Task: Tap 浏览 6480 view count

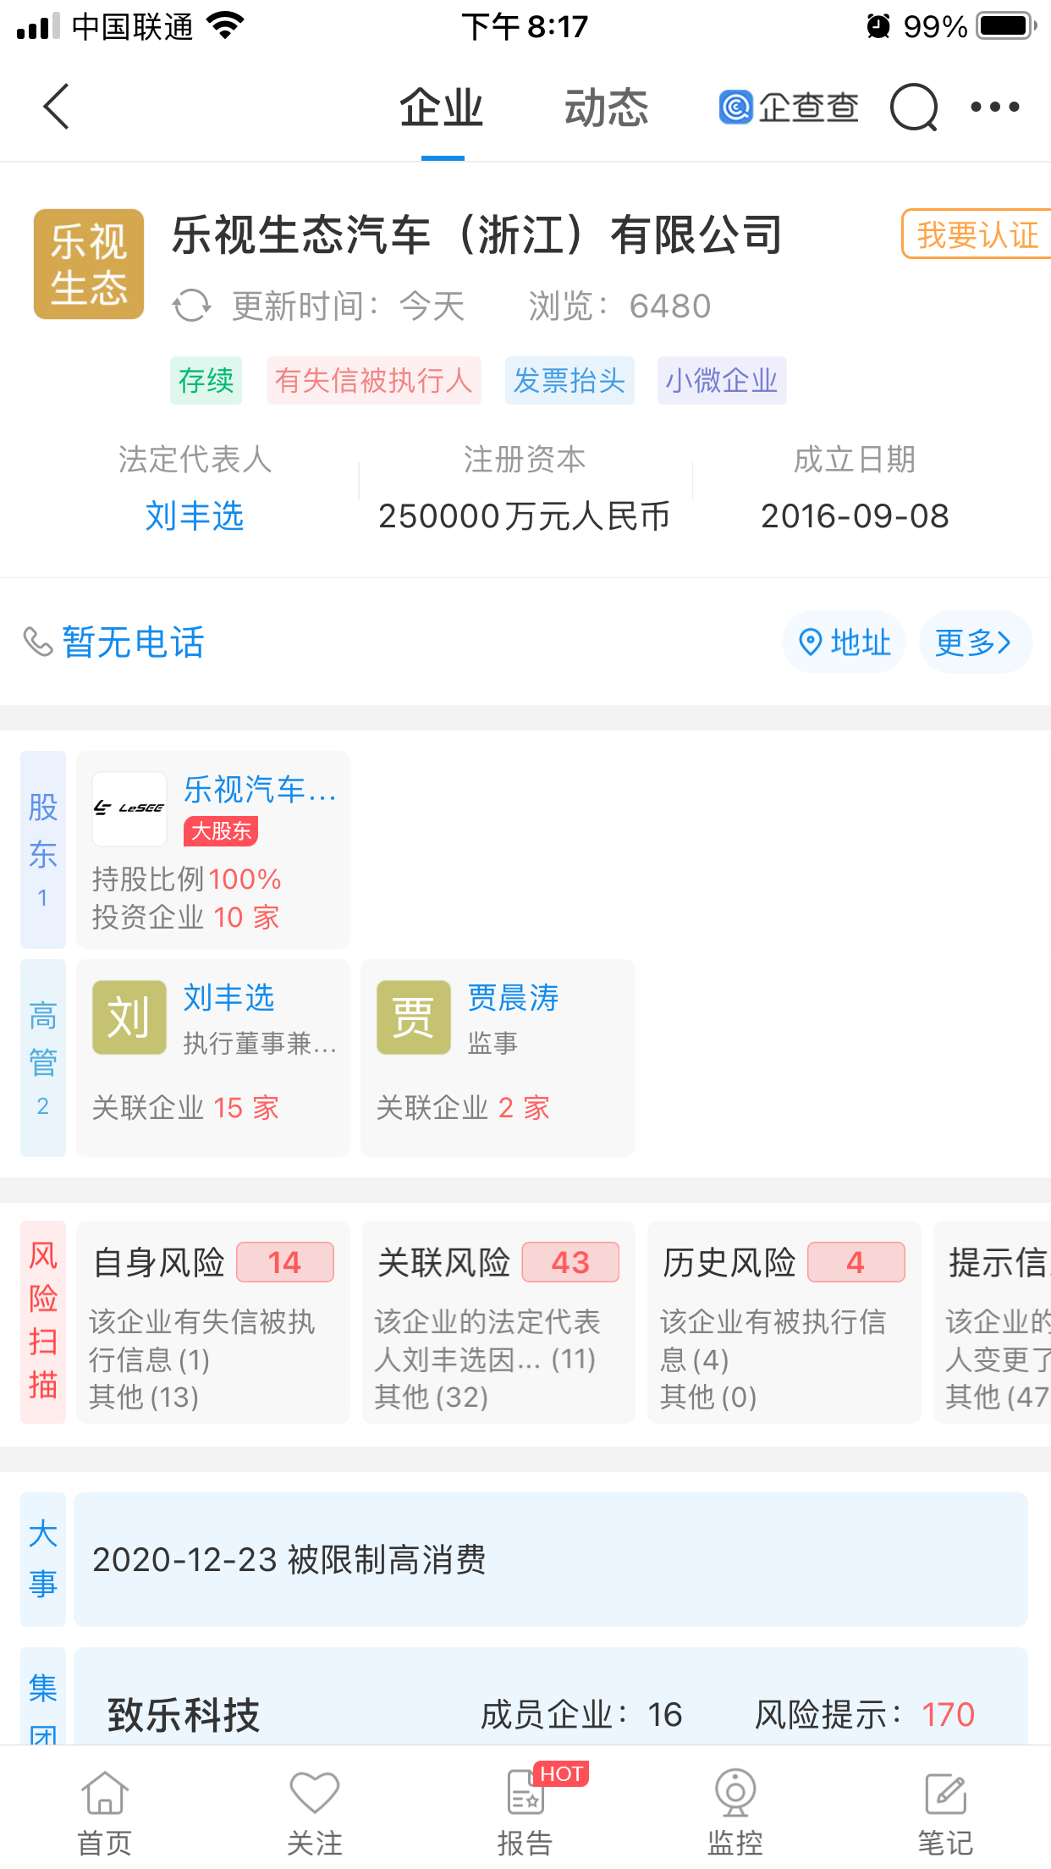Action: [619, 306]
